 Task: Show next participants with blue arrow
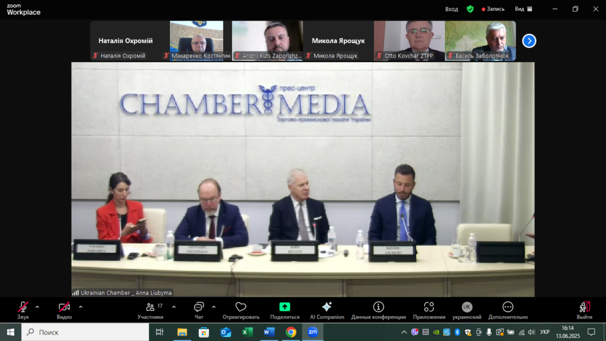tap(529, 41)
